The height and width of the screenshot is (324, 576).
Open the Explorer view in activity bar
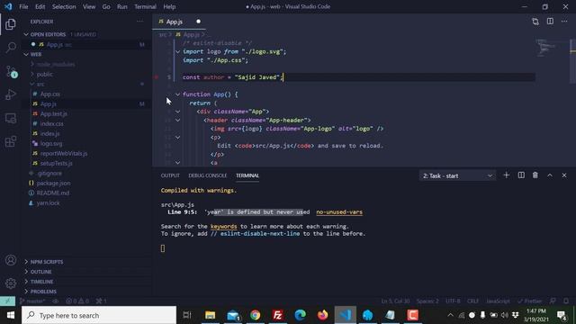click(11, 24)
